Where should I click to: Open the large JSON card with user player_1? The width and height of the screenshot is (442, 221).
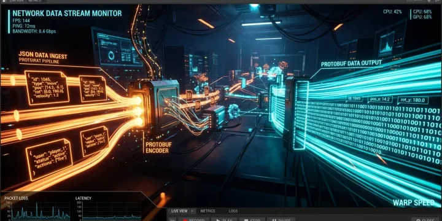pyautogui.click(x=49, y=159)
